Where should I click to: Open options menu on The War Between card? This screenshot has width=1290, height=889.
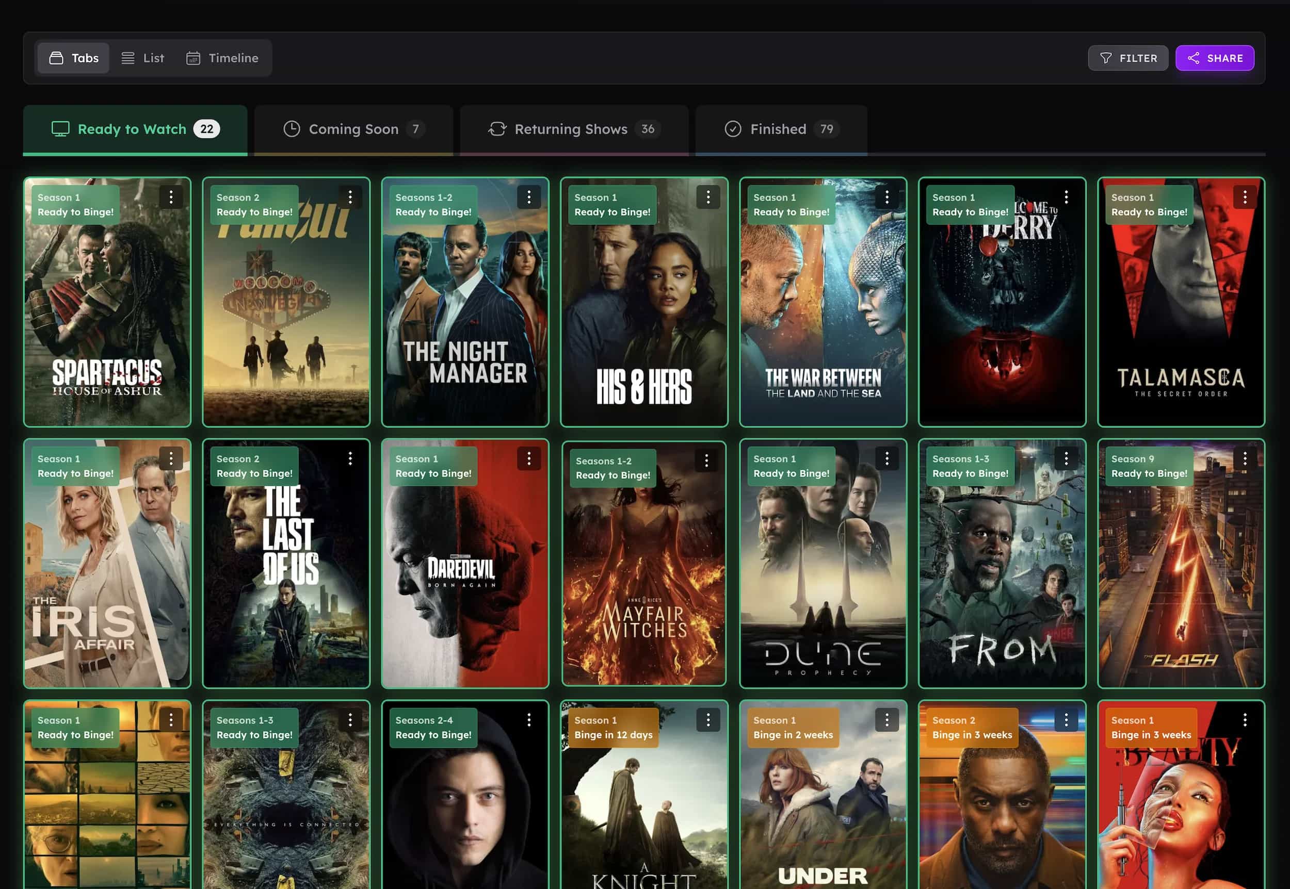coord(887,196)
